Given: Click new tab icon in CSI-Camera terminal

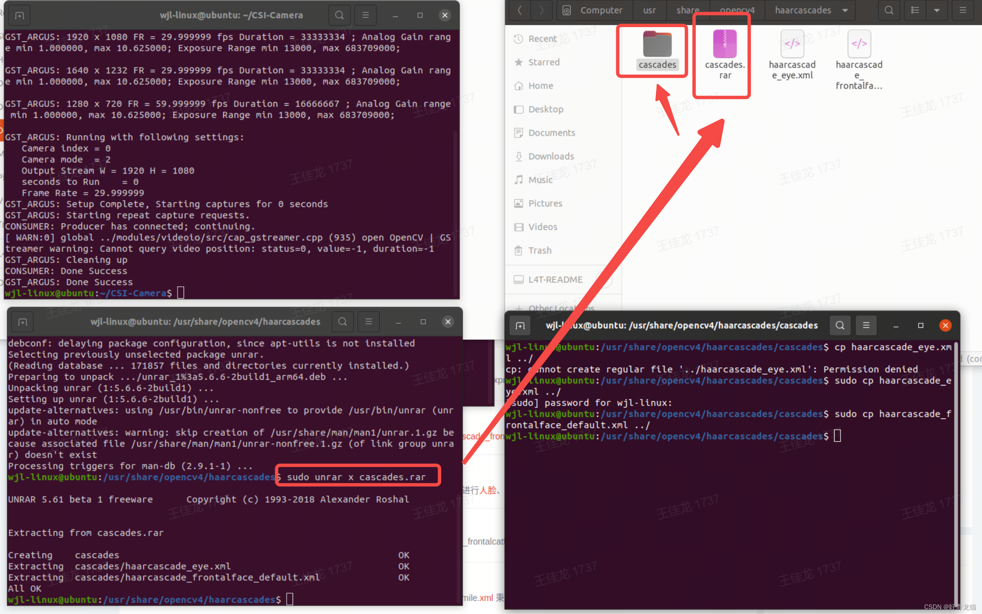Looking at the screenshot, I should (x=20, y=15).
